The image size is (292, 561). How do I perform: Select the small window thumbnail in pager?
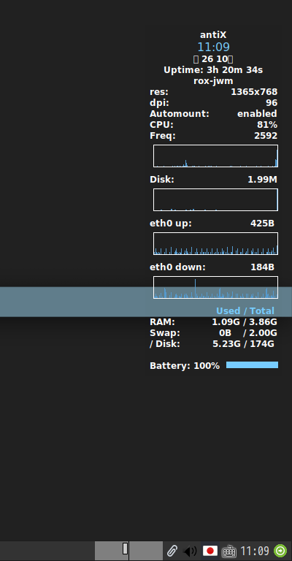point(125,549)
